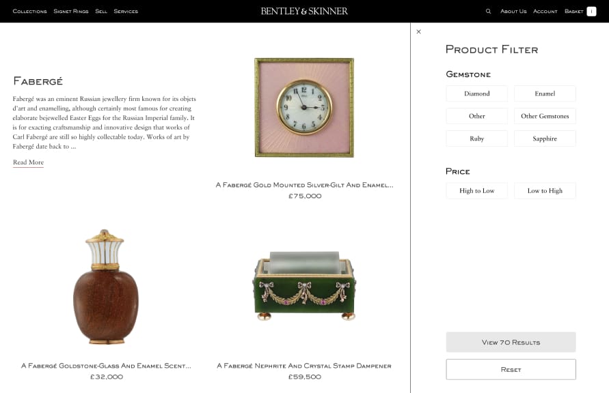The image size is (609, 393).
Task: Open the Read More link
Action: click(28, 162)
